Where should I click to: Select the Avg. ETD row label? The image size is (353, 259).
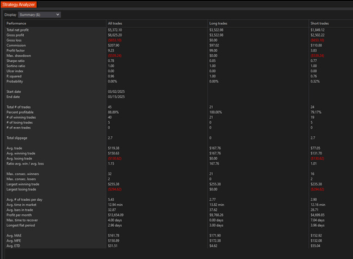point(13,246)
